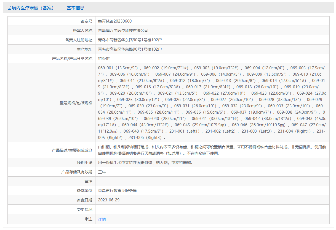Click the 变更情况 label
Image resolution: width=336 pixels, height=230 pixels.
pos(84,209)
